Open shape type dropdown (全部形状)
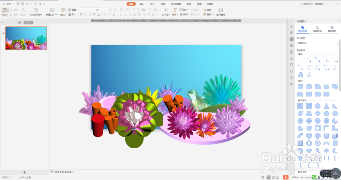This screenshot has width=341, height=180. point(317,43)
